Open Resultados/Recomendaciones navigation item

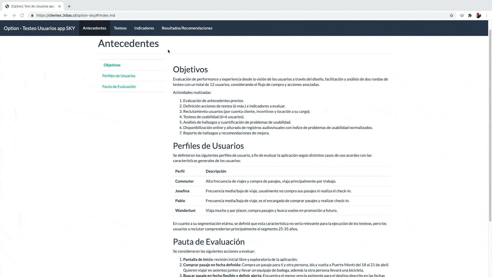coord(187,28)
